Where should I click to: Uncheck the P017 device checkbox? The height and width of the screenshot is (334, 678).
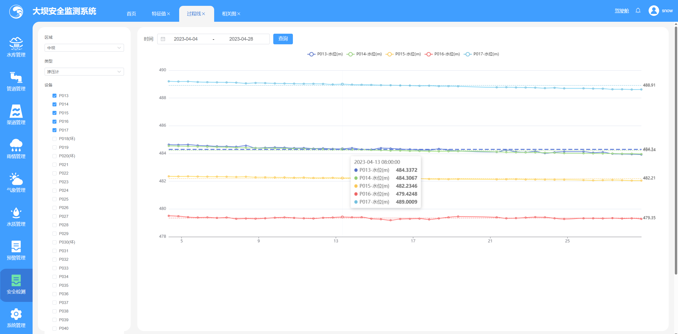pos(55,130)
